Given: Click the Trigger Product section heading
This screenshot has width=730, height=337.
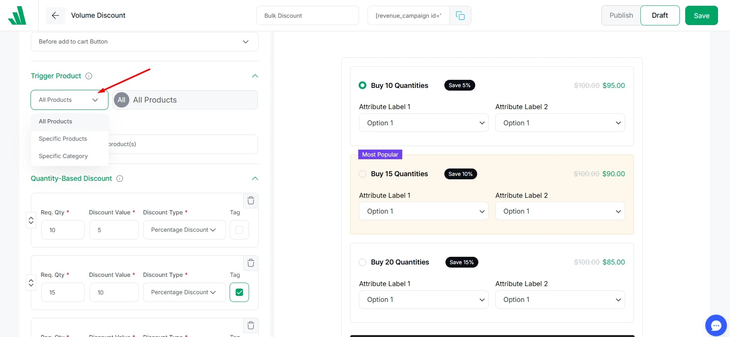Looking at the screenshot, I should coord(56,76).
